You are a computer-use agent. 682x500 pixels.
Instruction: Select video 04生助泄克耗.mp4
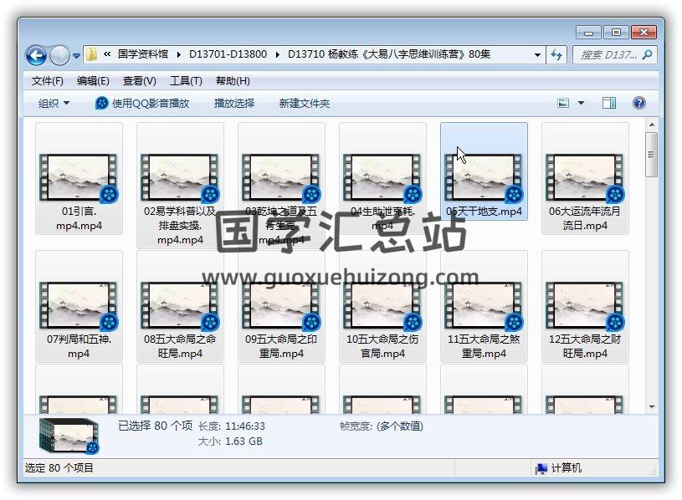382,179
